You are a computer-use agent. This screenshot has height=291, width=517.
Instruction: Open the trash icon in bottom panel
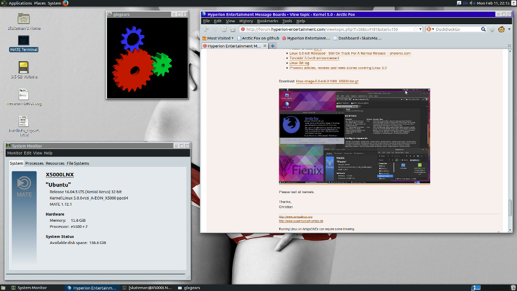tap(513, 287)
